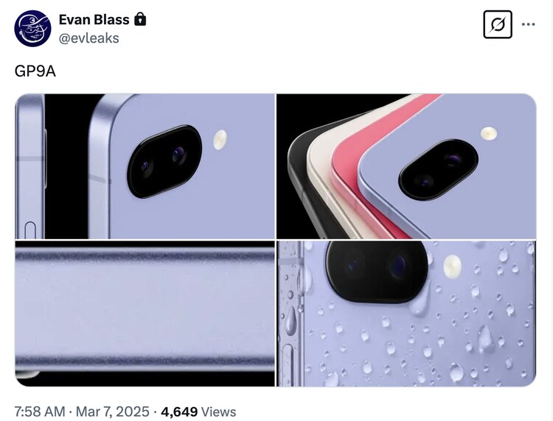Open the Evan Blass display name link
Viewport: 553px width, 421px height.
coord(94,20)
